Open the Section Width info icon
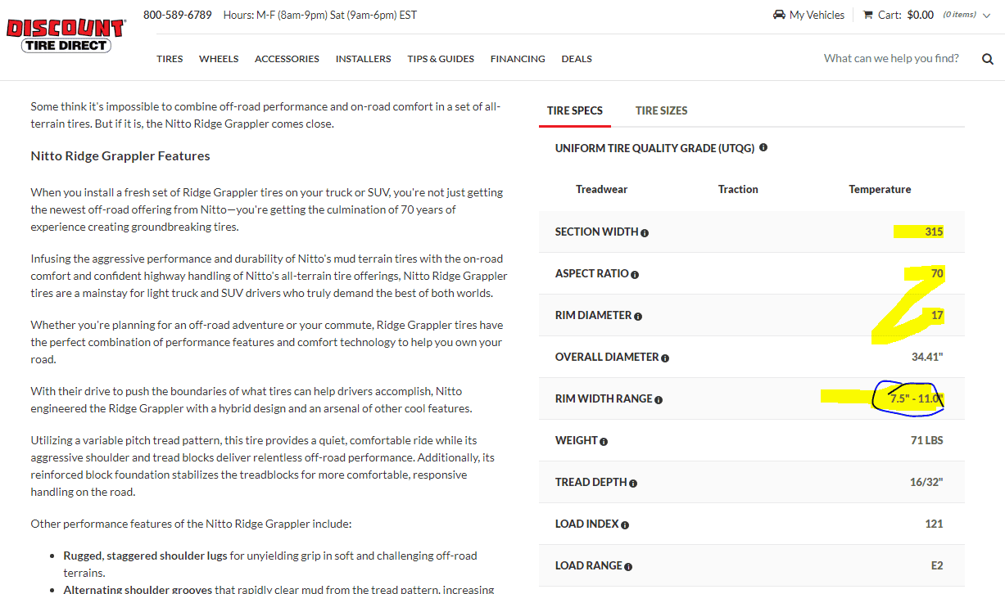The width and height of the screenshot is (1005, 594). click(x=645, y=233)
